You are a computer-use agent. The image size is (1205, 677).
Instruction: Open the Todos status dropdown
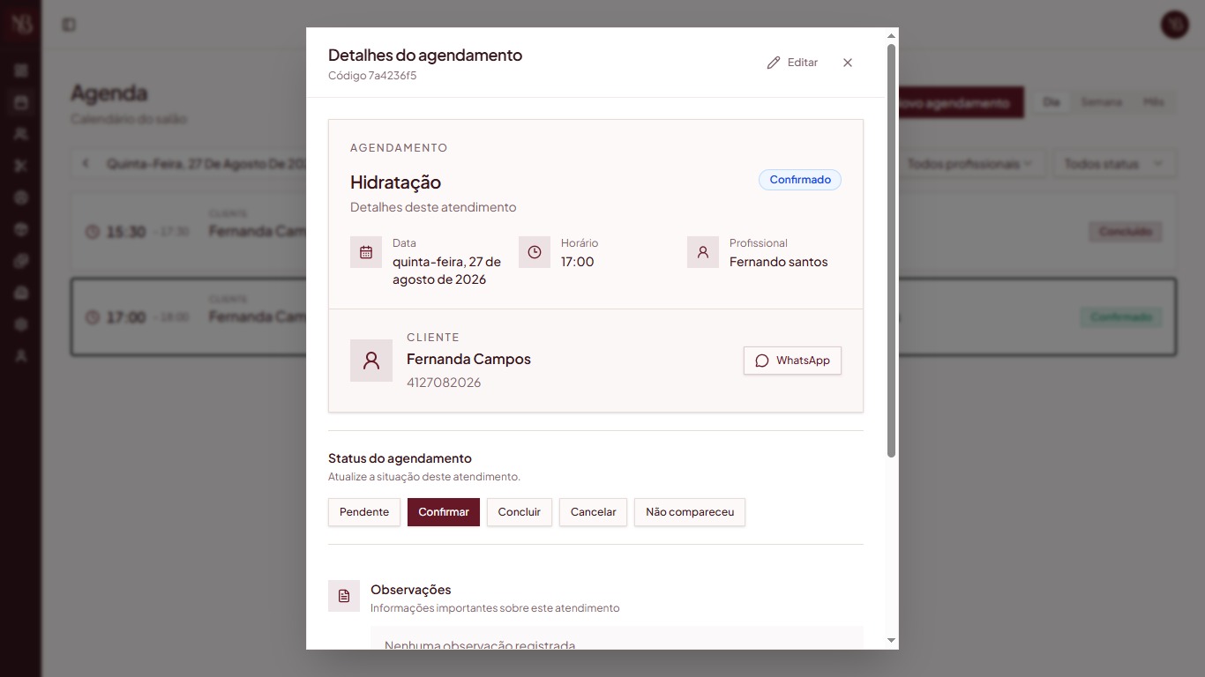(1114, 164)
